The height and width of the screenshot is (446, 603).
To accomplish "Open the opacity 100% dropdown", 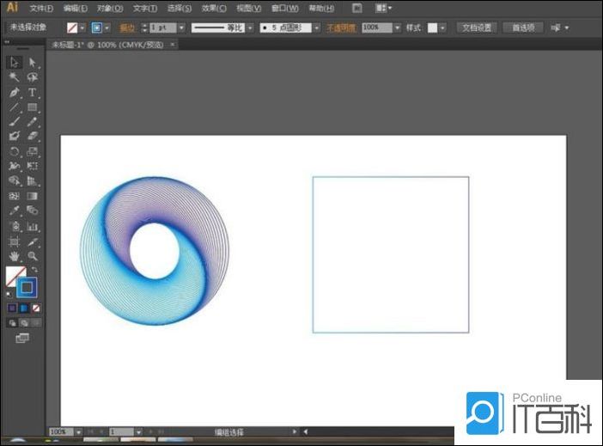I will pyautogui.click(x=397, y=27).
